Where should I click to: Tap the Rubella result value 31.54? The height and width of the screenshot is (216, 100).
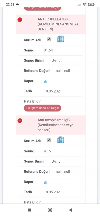[x=48, y=50]
